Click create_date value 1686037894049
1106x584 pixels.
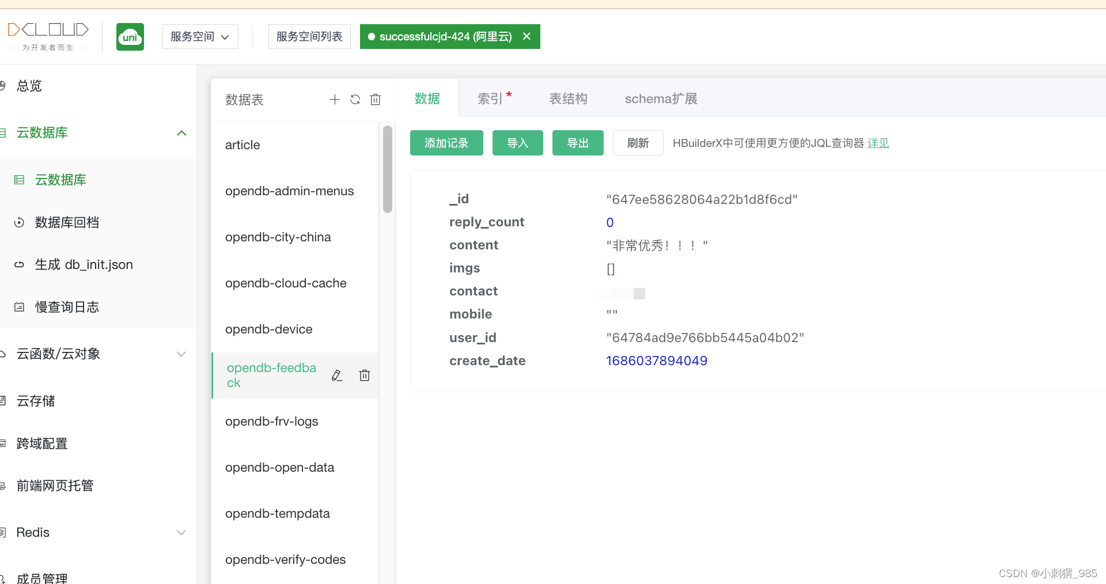(x=657, y=361)
